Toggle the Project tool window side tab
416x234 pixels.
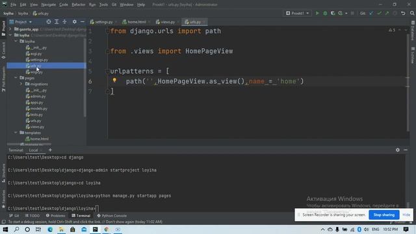[x=3, y=29]
